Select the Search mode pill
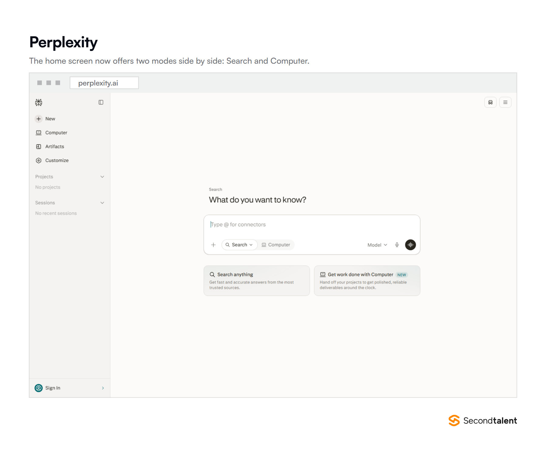 pyautogui.click(x=239, y=245)
